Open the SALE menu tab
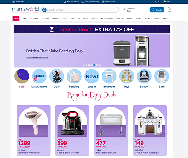 [x=16, y=18]
